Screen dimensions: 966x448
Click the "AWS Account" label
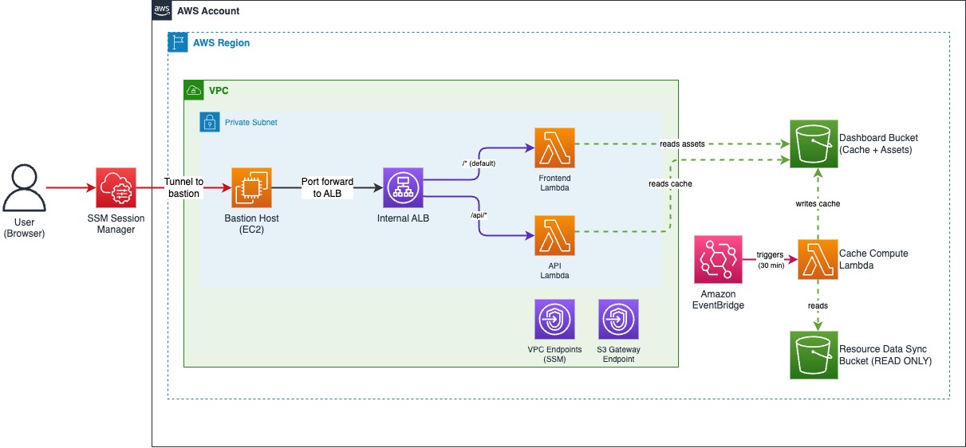(208, 11)
